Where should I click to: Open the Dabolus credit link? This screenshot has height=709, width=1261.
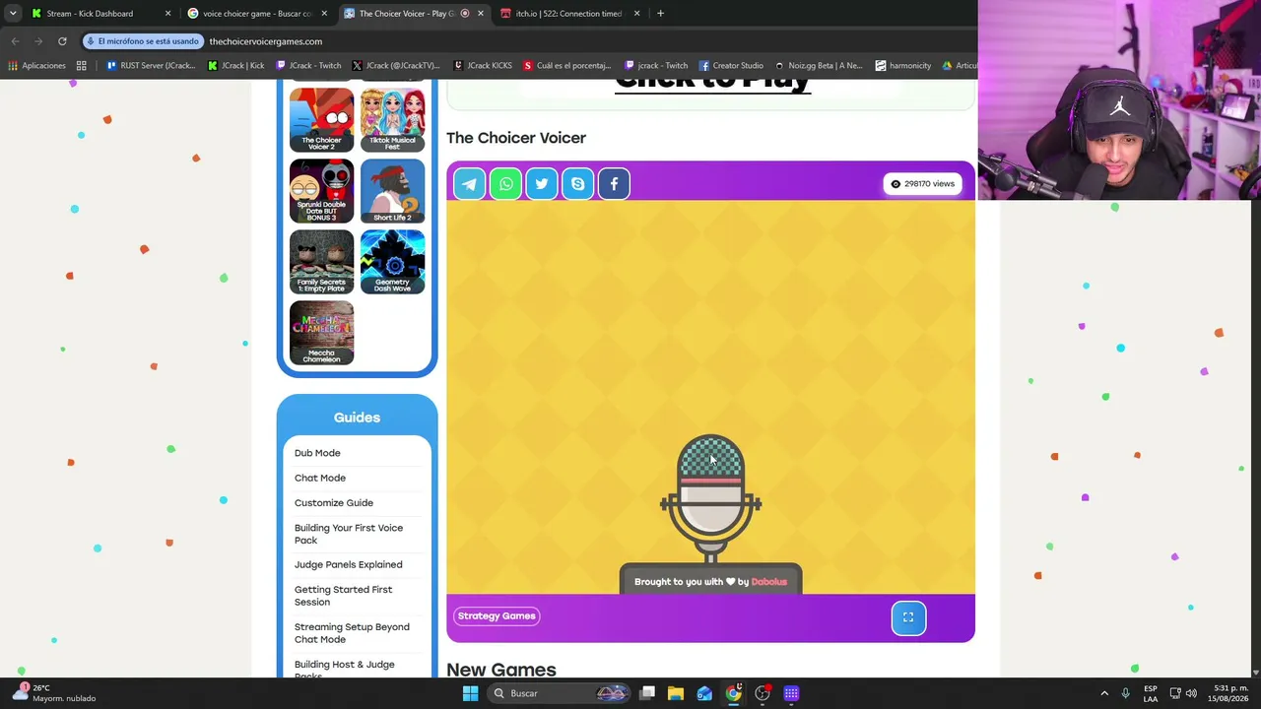point(769,582)
